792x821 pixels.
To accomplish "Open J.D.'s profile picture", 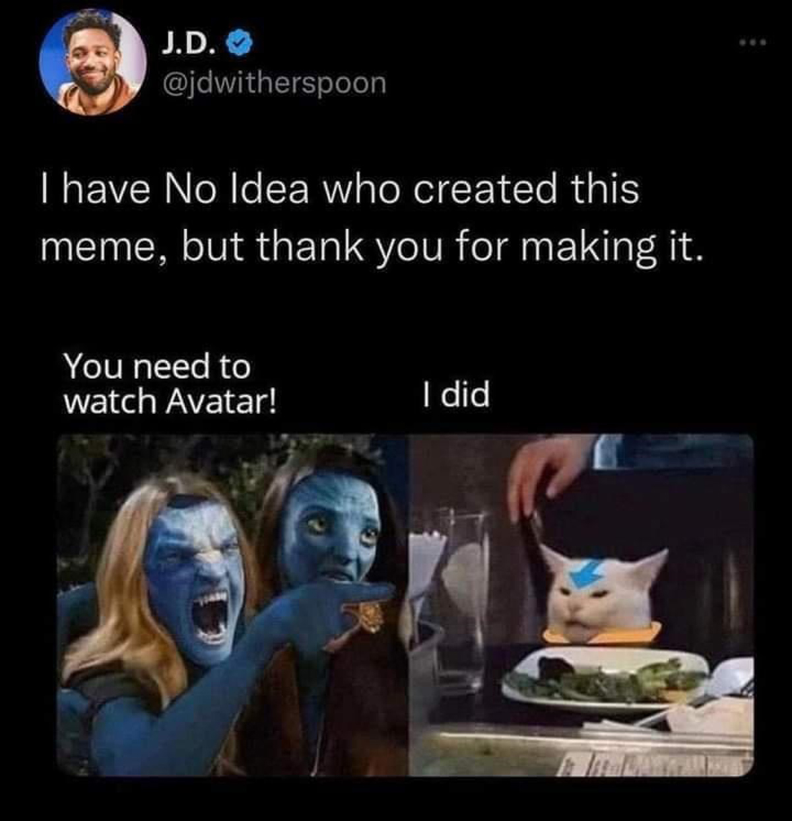I will point(92,63).
